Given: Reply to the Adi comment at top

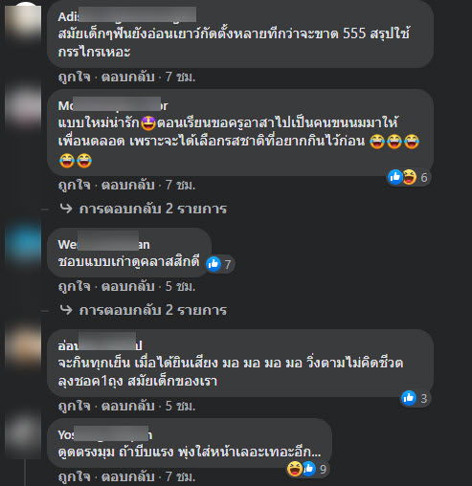Looking at the screenshot, I should point(127,77).
